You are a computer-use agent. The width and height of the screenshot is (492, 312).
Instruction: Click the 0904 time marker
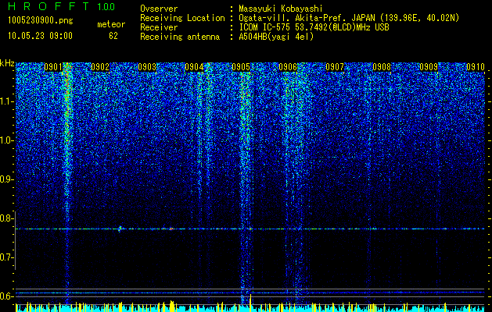tap(194, 67)
